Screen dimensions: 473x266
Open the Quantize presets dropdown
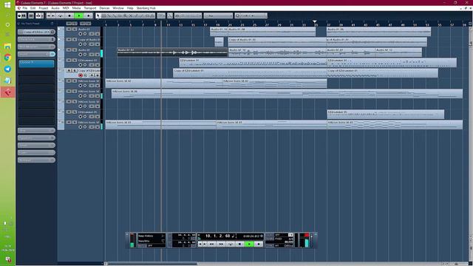(251, 16)
